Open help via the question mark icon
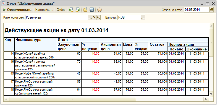The height and width of the screenshot is (105, 217). [x=99, y=10]
